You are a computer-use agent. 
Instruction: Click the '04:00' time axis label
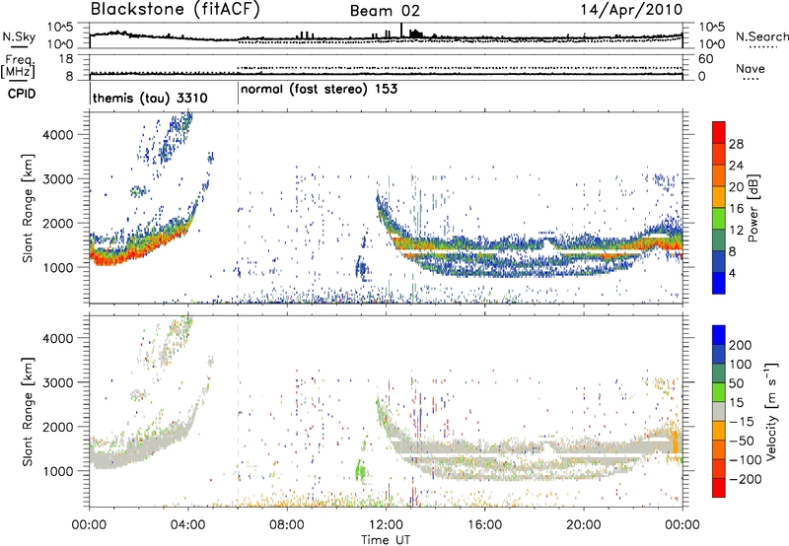coord(187,525)
